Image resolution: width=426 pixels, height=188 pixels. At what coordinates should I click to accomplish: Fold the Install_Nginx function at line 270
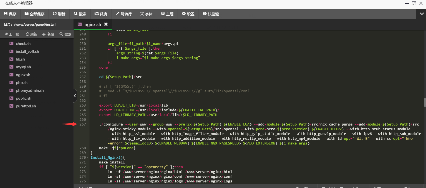point(88,158)
